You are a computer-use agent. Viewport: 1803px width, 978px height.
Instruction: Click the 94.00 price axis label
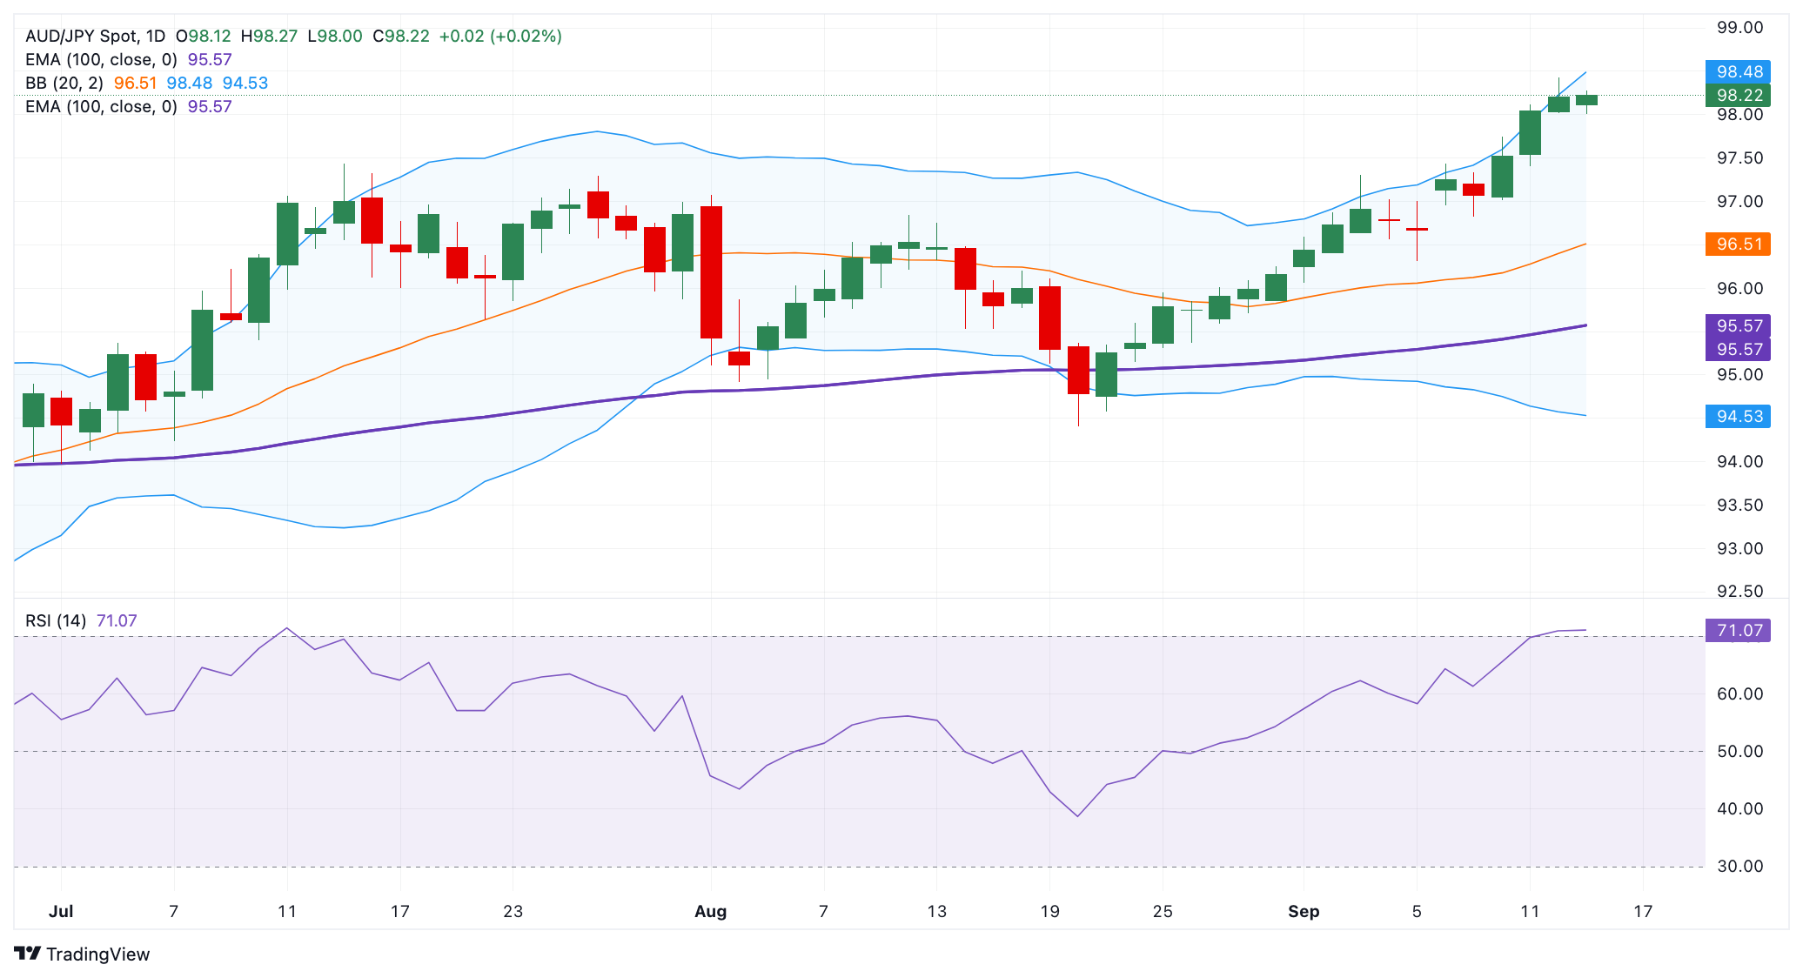[x=1739, y=462]
